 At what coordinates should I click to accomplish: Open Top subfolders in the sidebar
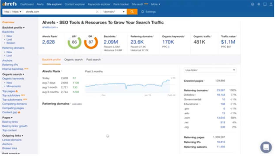click(11, 96)
